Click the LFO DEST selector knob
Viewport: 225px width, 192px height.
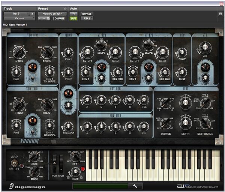(75, 157)
